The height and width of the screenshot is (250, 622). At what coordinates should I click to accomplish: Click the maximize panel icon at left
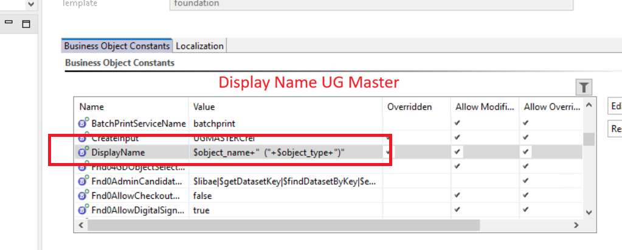(26, 24)
